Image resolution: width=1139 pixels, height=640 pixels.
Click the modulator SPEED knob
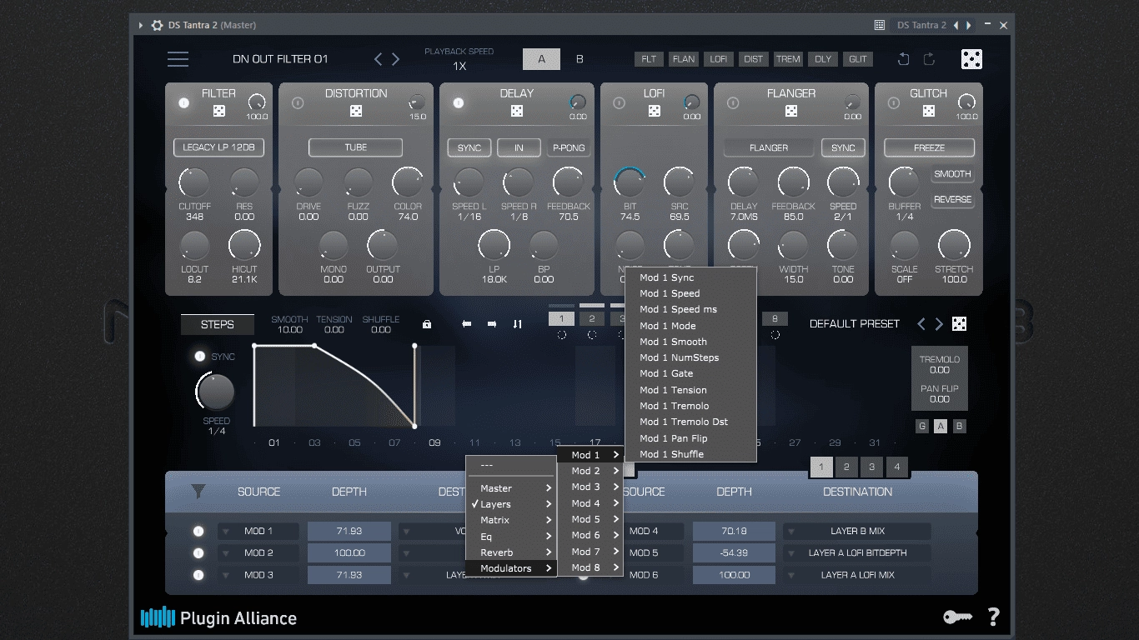pyautogui.click(x=216, y=391)
